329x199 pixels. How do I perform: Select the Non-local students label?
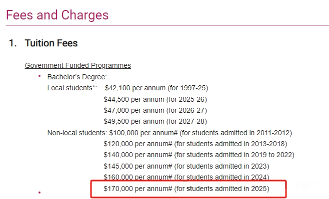point(77,133)
